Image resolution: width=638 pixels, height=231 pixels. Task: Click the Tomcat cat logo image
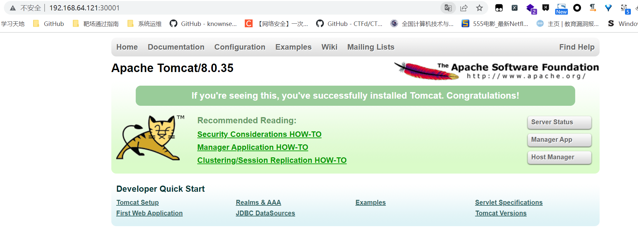[x=150, y=138]
